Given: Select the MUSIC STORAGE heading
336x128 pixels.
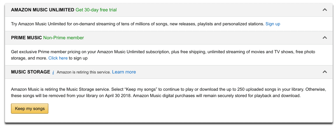Looking at the screenshot, I should [31, 72].
